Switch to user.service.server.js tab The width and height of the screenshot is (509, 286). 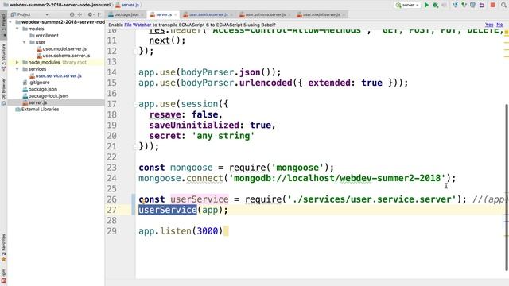tap(208, 14)
